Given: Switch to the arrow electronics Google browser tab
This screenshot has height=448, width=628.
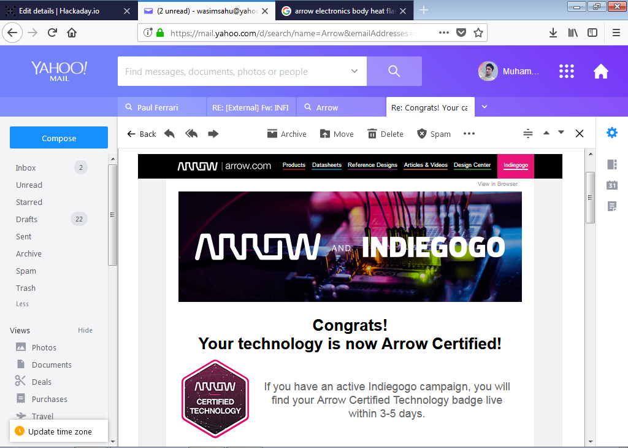Looking at the screenshot, I should [344, 11].
